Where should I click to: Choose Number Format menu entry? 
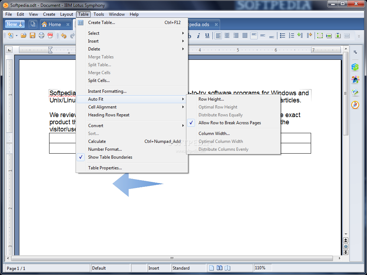132,149
